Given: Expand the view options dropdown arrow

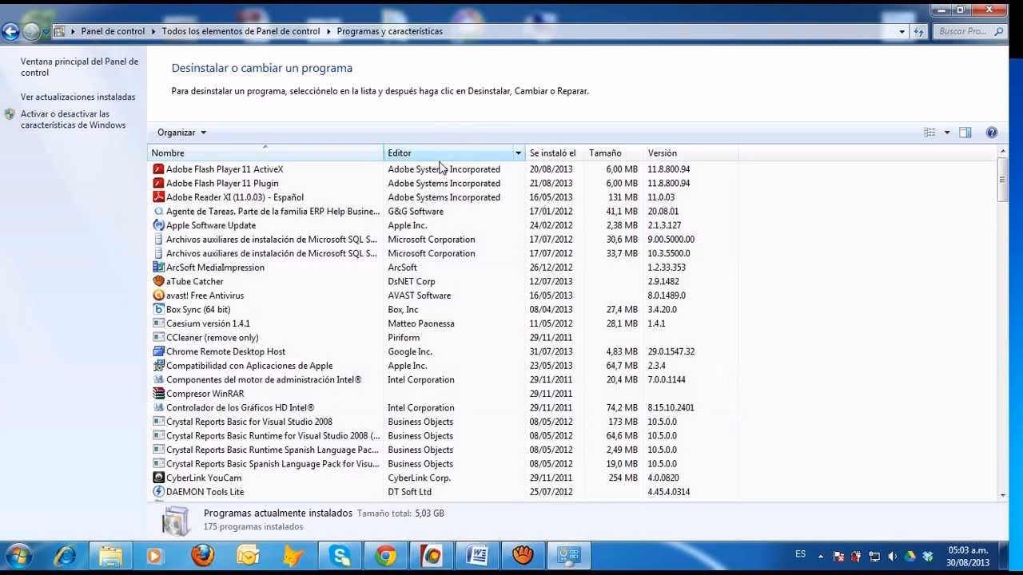Looking at the screenshot, I should 947,133.
